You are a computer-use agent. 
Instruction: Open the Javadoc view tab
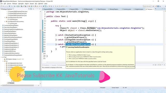tap(53, 65)
